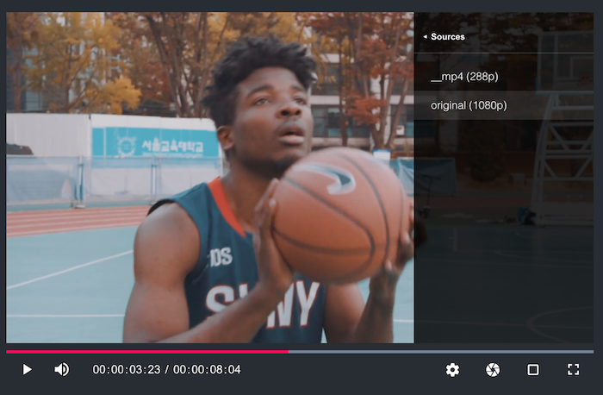The width and height of the screenshot is (603, 395).
Task: Choose the original (1080p) source
Action: point(469,105)
